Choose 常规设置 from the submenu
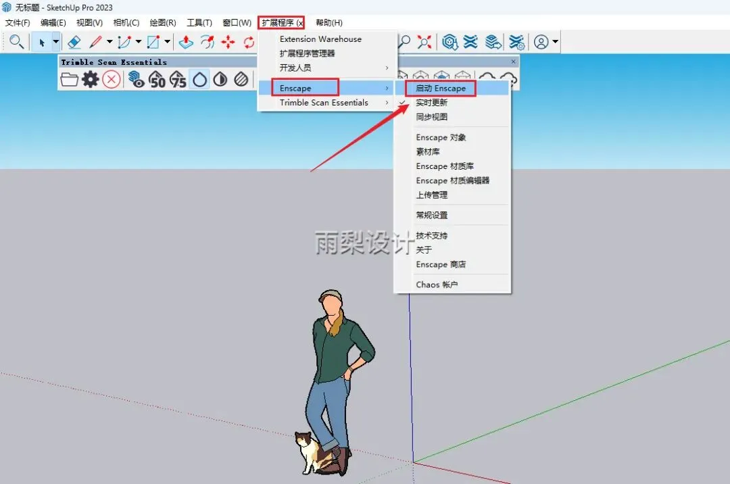 click(452, 215)
